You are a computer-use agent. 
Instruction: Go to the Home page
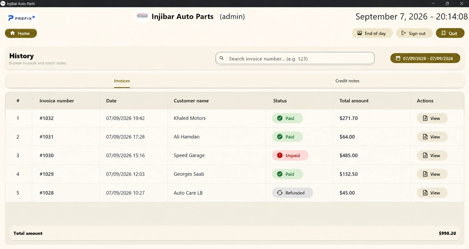[21, 33]
